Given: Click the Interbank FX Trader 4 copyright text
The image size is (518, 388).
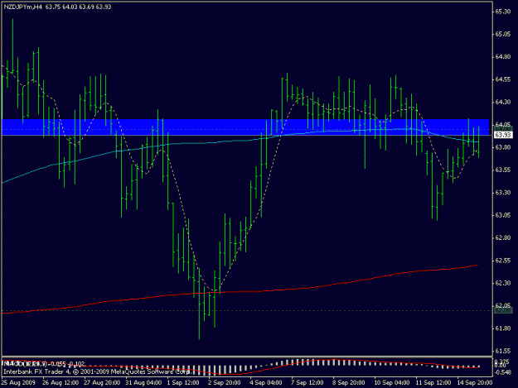Looking at the screenshot, I should point(96,371).
